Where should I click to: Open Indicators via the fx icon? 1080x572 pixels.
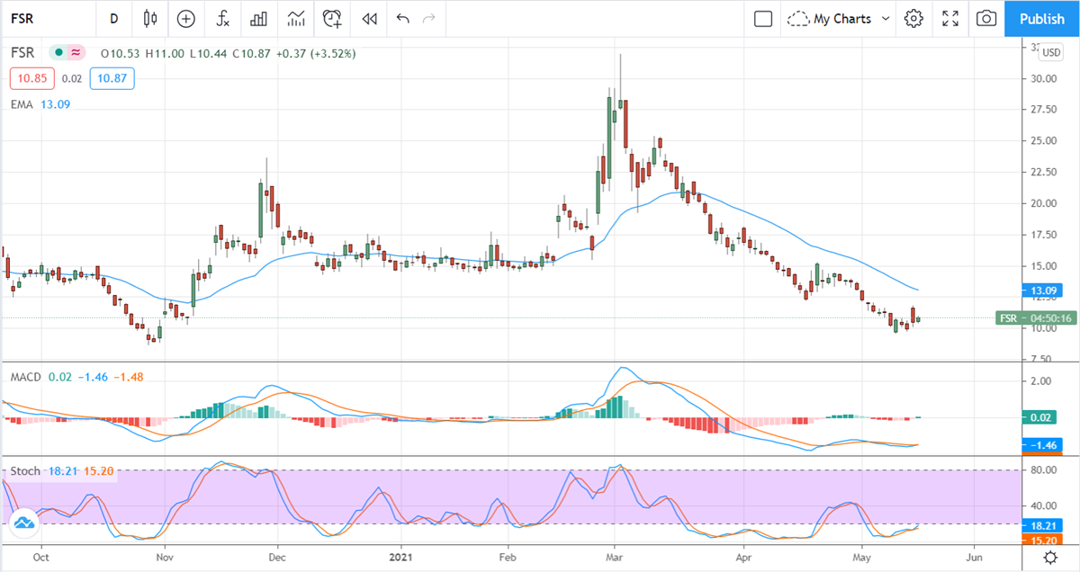click(222, 18)
